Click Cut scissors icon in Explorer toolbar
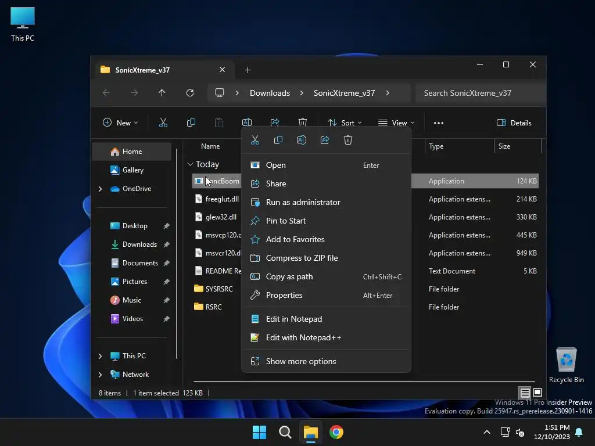This screenshot has width=595, height=446. [x=163, y=123]
